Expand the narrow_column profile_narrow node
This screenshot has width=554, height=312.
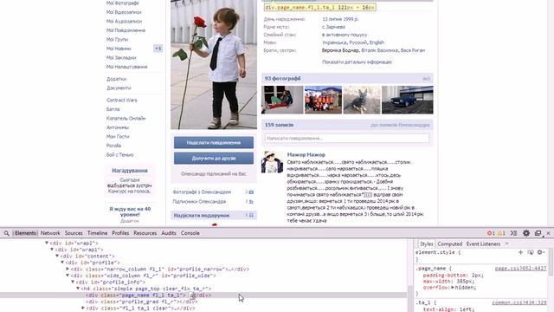[x=68, y=270]
